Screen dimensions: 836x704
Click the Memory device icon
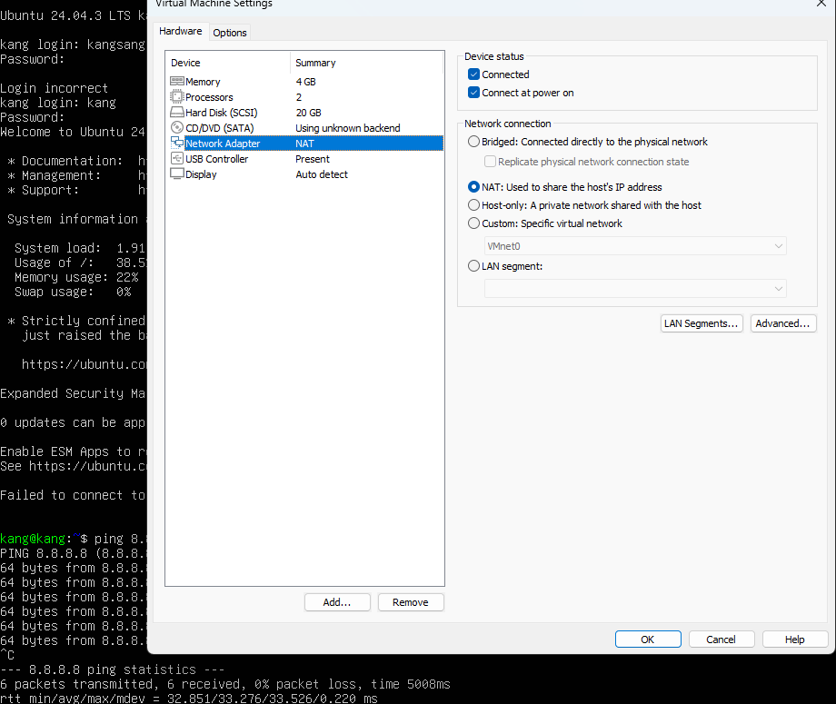click(x=177, y=82)
